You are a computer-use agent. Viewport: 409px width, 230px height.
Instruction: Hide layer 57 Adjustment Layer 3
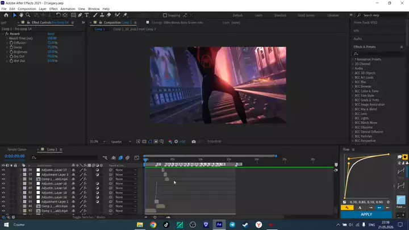(3, 174)
